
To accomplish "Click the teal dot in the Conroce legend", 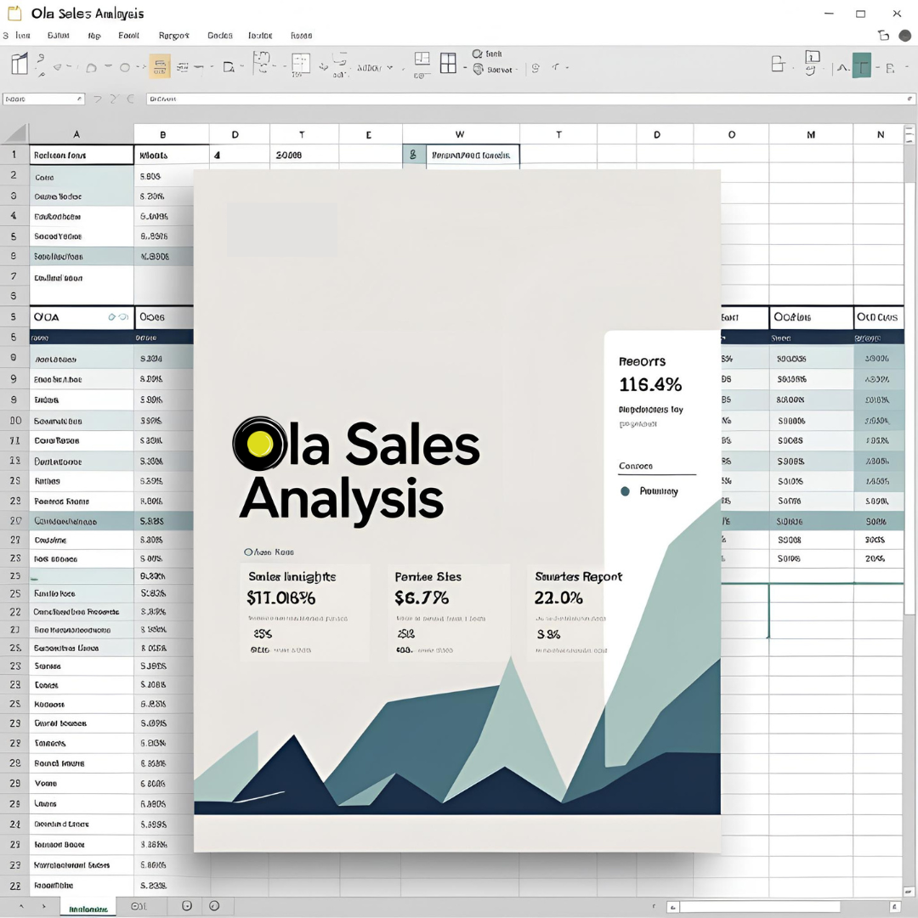I will pyautogui.click(x=625, y=491).
